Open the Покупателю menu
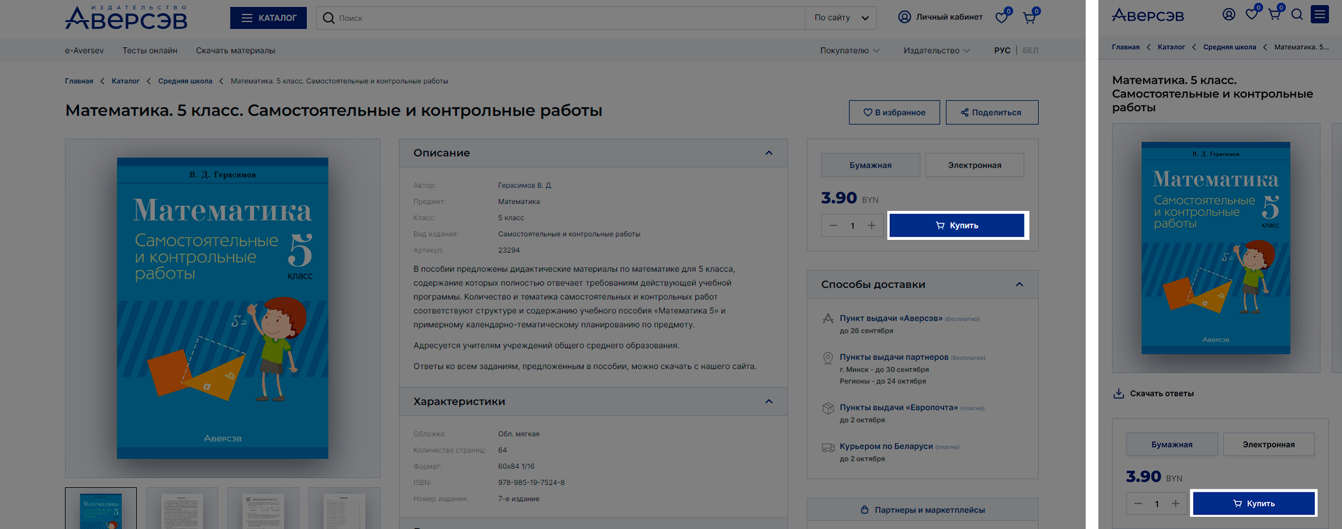1342x529 pixels. 849,51
